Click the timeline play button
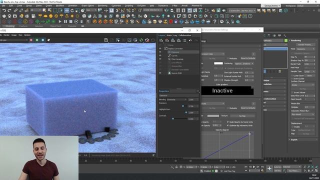320x180 pixels. pyautogui.click(x=254, y=167)
